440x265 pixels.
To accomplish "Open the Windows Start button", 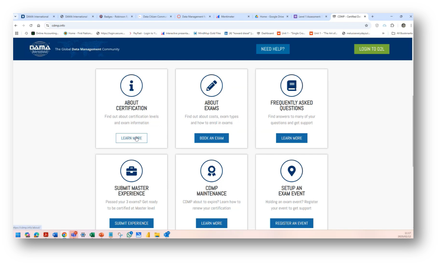I will [18, 235].
